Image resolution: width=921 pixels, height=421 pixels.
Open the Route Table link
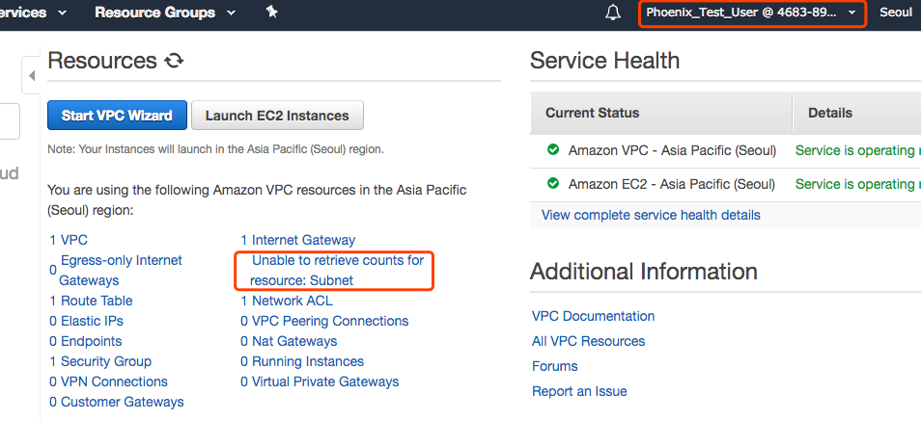click(x=97, y=301)
